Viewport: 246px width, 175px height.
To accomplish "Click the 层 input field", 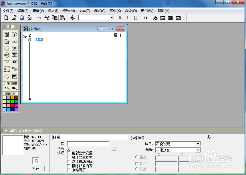I will coord(88,144).
